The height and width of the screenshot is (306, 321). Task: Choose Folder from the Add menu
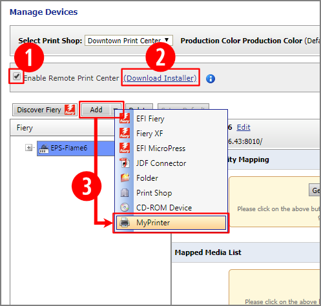pos(171,178)
